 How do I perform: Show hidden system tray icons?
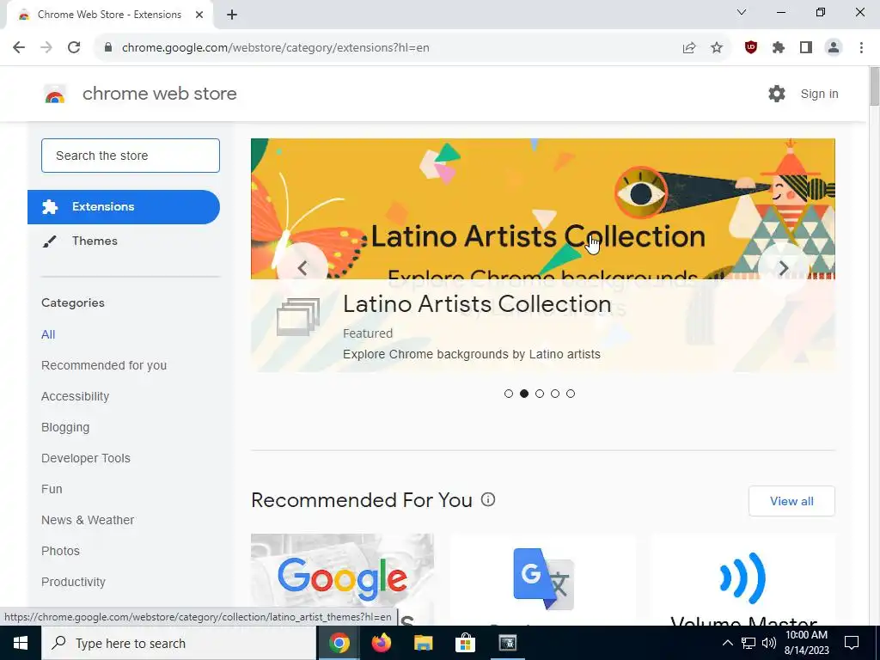pyautogui.click(x=727, y=643)
